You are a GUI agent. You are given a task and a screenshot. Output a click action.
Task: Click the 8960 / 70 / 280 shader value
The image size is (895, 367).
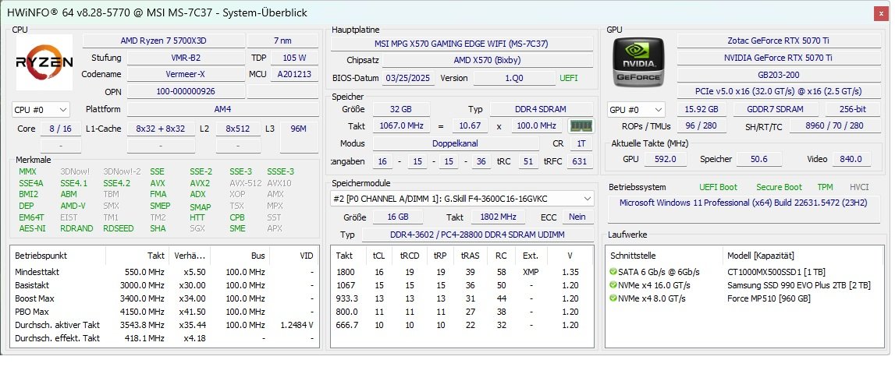(x=834, y=126)
